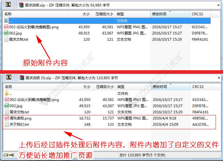This screenshot has height=161, width=223.
Task: Click PNG icon of 请先读我.png
Action: click(x=7, y=118)
